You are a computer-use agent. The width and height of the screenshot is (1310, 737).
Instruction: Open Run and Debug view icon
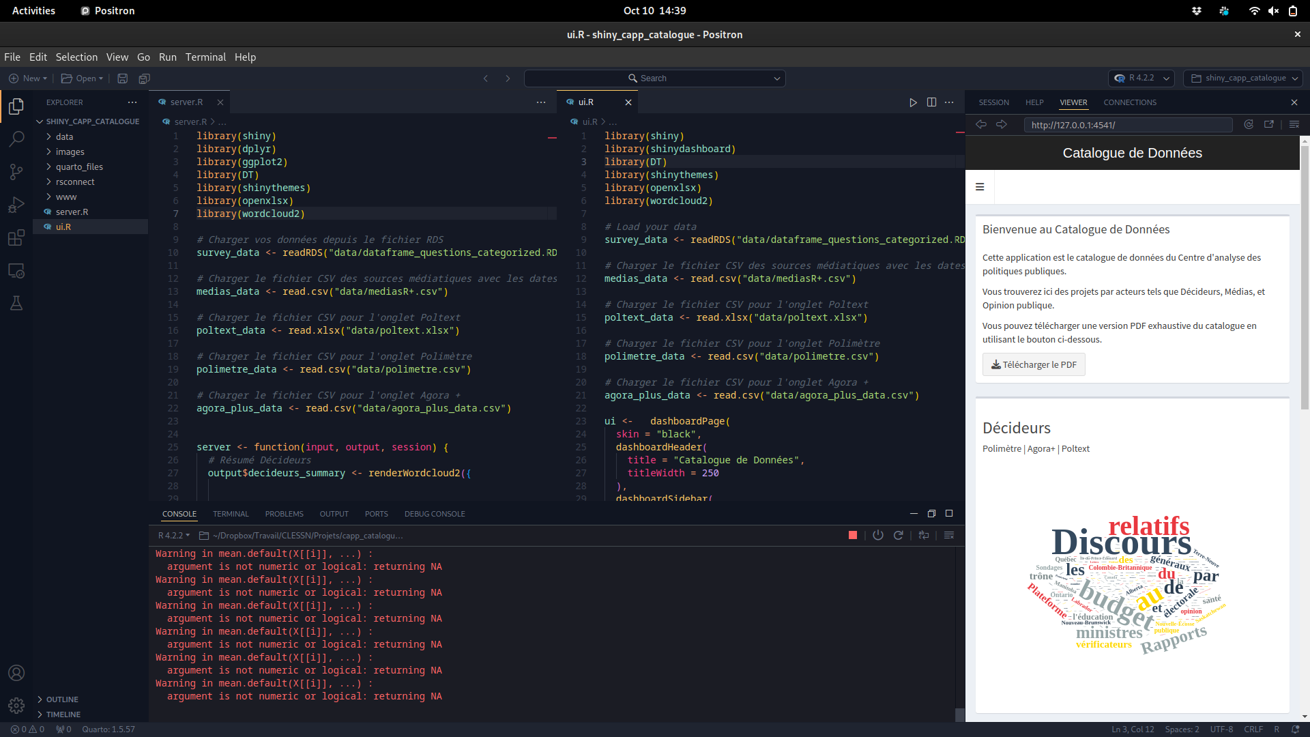(x=16, y=205)
